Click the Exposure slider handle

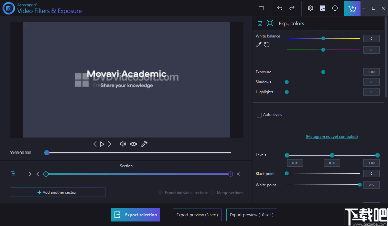pyautogui.click(x=323, y=72)
